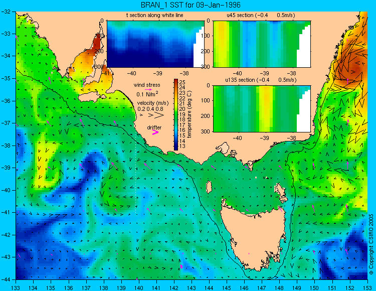
Task: Click longitude label 150 on bottom axis
Action: point(315,288)
